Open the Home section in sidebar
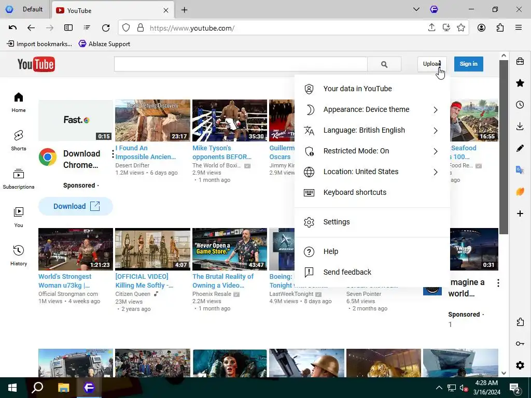Image resolution: width=531 pixels, height=398 pixels. [19, 102]
